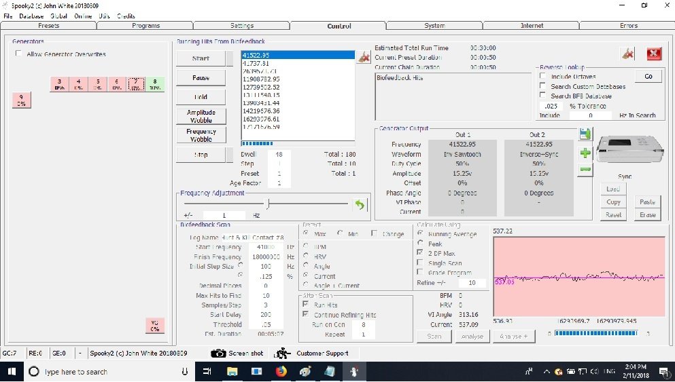Click the Pause button
675x382 pixels.
pos(201,78)
